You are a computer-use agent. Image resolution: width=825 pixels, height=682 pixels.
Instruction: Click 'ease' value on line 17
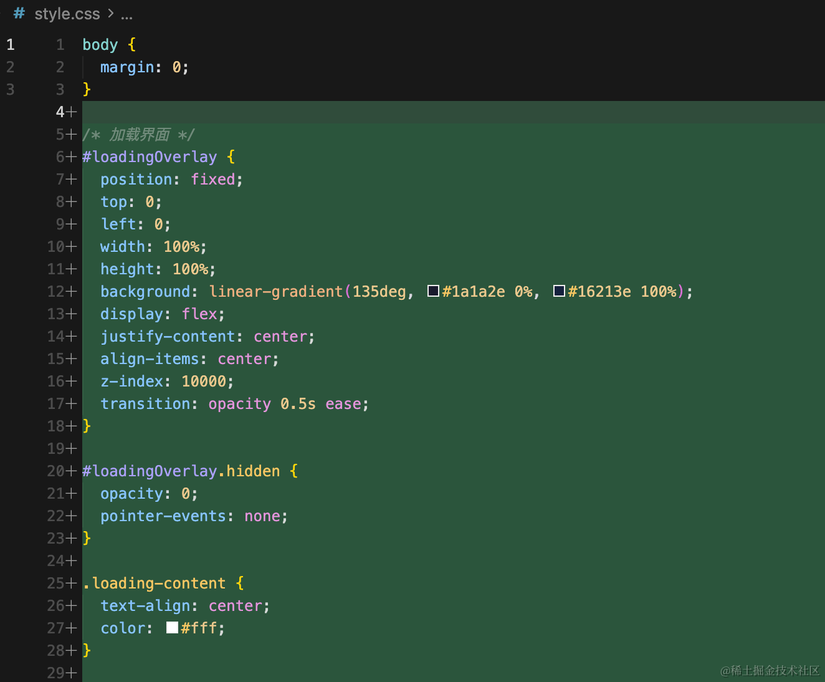pyautogui.click(x=343, y=404)
